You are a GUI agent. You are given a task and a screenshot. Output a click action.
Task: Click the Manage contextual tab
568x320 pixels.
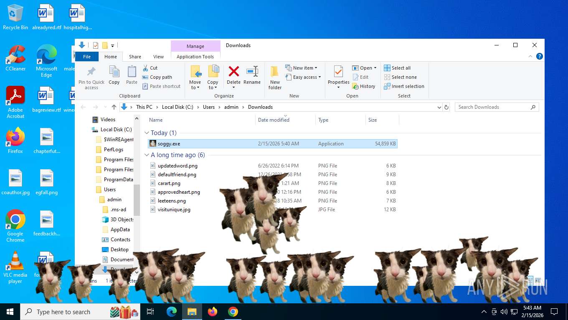tap(195, 46)
